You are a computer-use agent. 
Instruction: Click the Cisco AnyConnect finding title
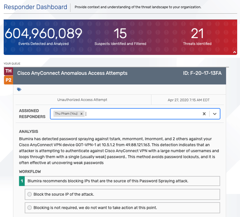click(x=72, y=73)
